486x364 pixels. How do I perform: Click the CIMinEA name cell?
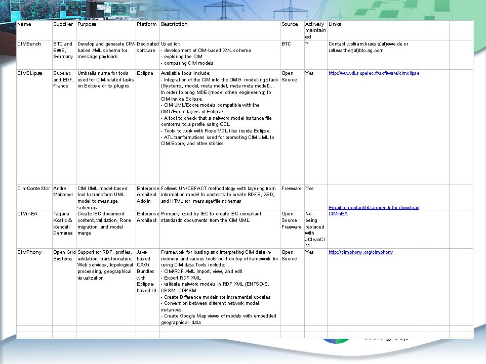coord(34,230)
